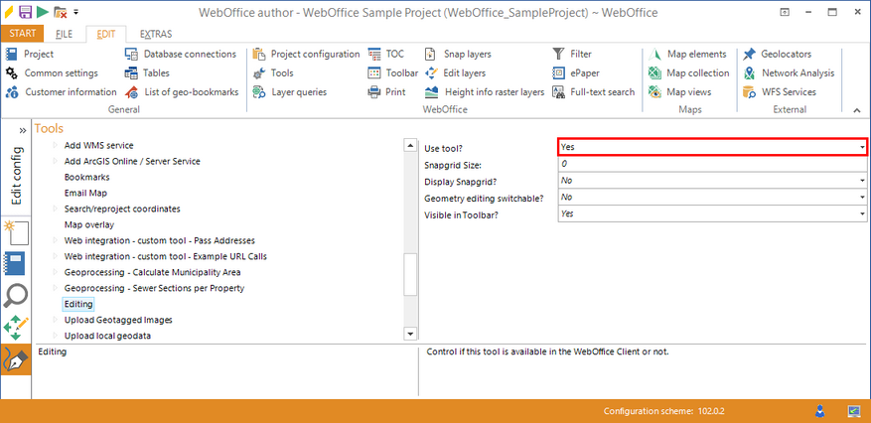This screenshot has width=871, height=423.
Task: Click the arrows-and-pencil icon in sidebar
Action: 15,328
